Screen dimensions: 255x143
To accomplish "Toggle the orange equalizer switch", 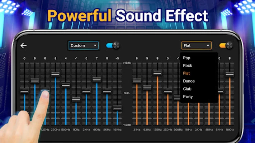I will [226, 45].
